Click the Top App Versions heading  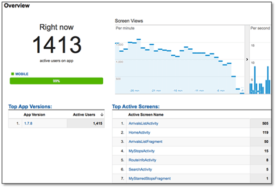30,106
